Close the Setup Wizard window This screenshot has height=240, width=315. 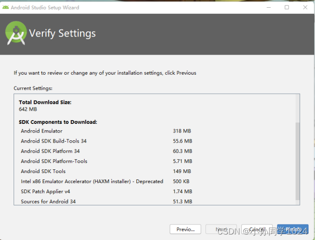pos(305,7)
